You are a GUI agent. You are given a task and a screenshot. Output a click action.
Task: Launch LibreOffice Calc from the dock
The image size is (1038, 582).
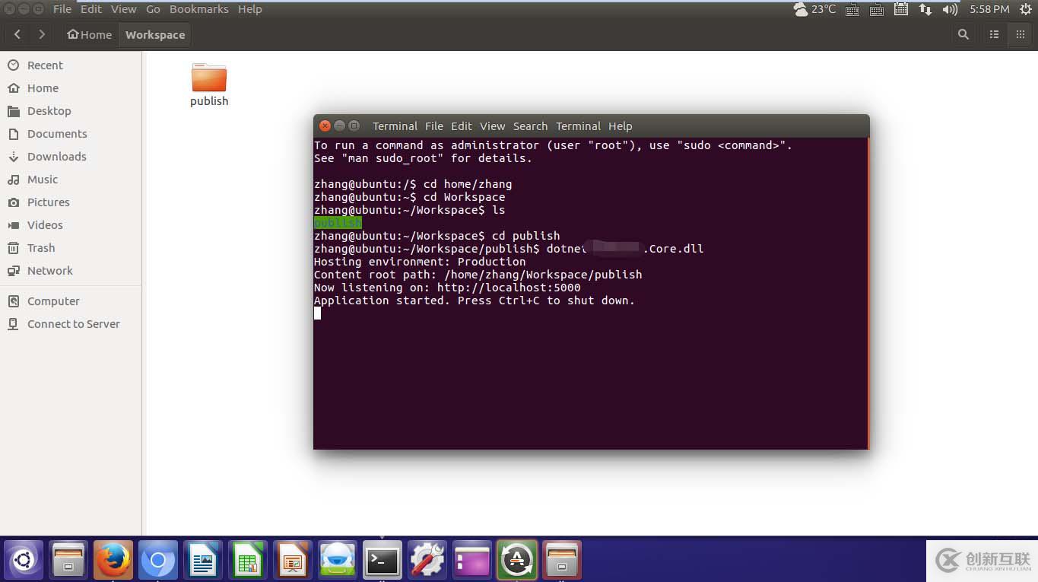click(248, 561)
